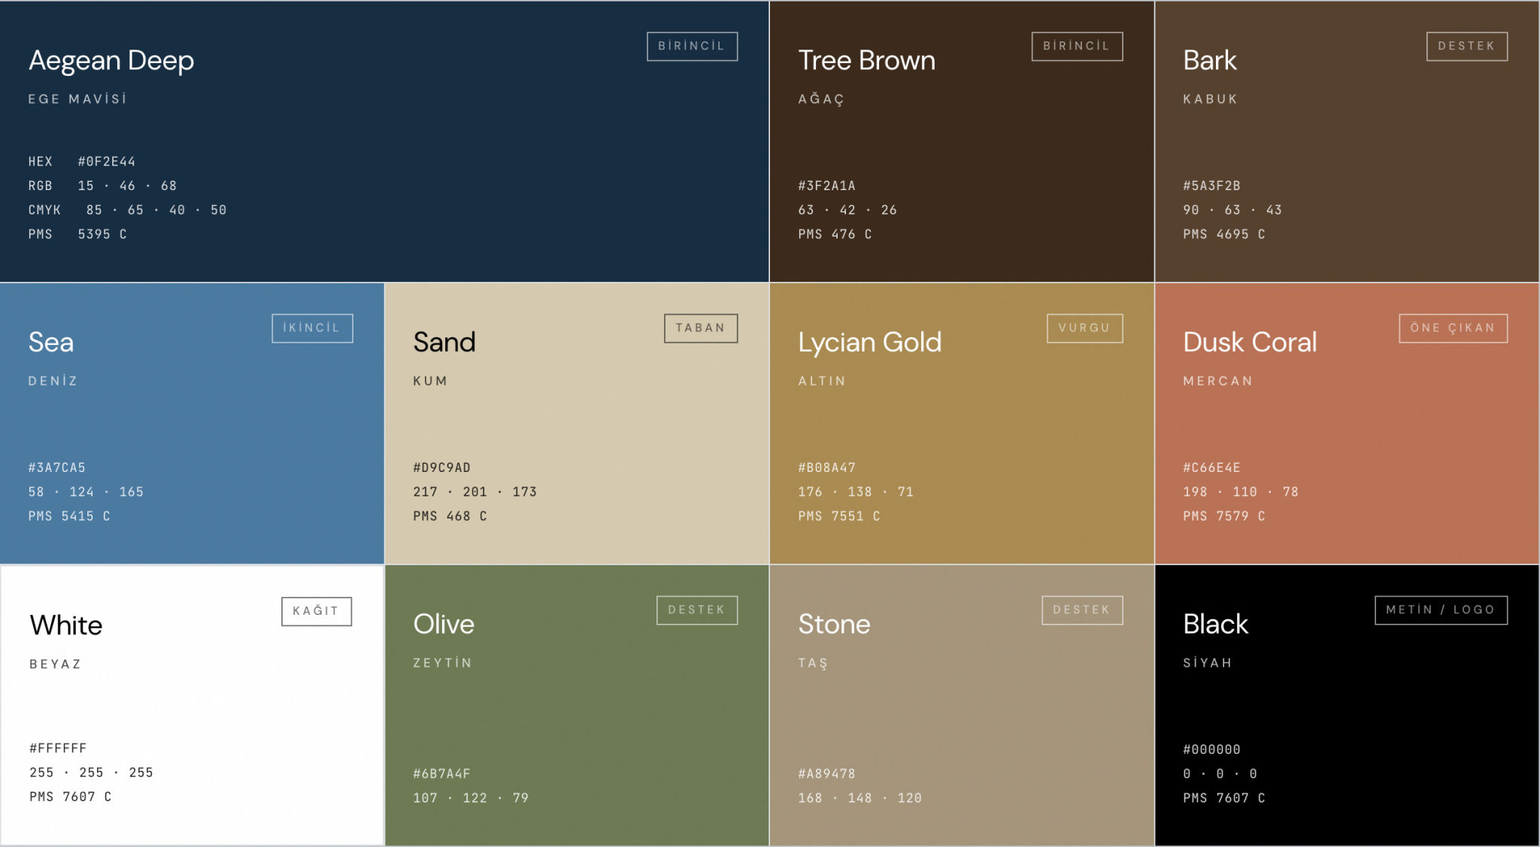1540x847 pixels.
Task: Click the KAĞIT tag on White
Action: pos(317,611)
